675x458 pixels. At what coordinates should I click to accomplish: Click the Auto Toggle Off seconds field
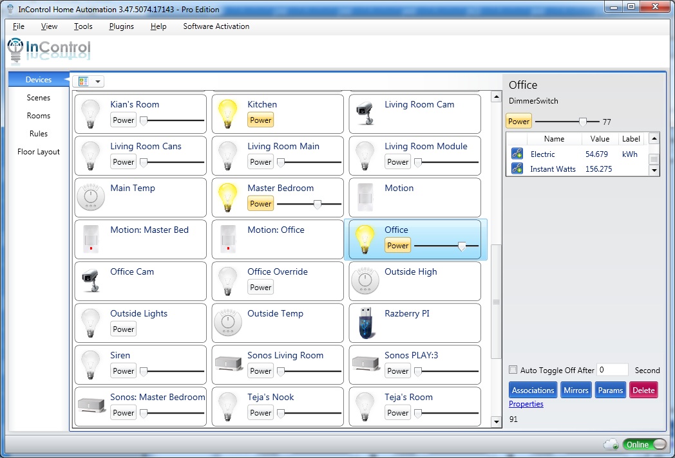(611, 370)
